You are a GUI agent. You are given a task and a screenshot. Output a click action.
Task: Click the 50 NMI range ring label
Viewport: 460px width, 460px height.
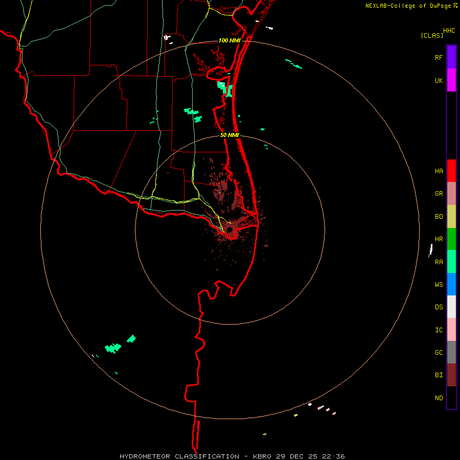coord(229,135)
